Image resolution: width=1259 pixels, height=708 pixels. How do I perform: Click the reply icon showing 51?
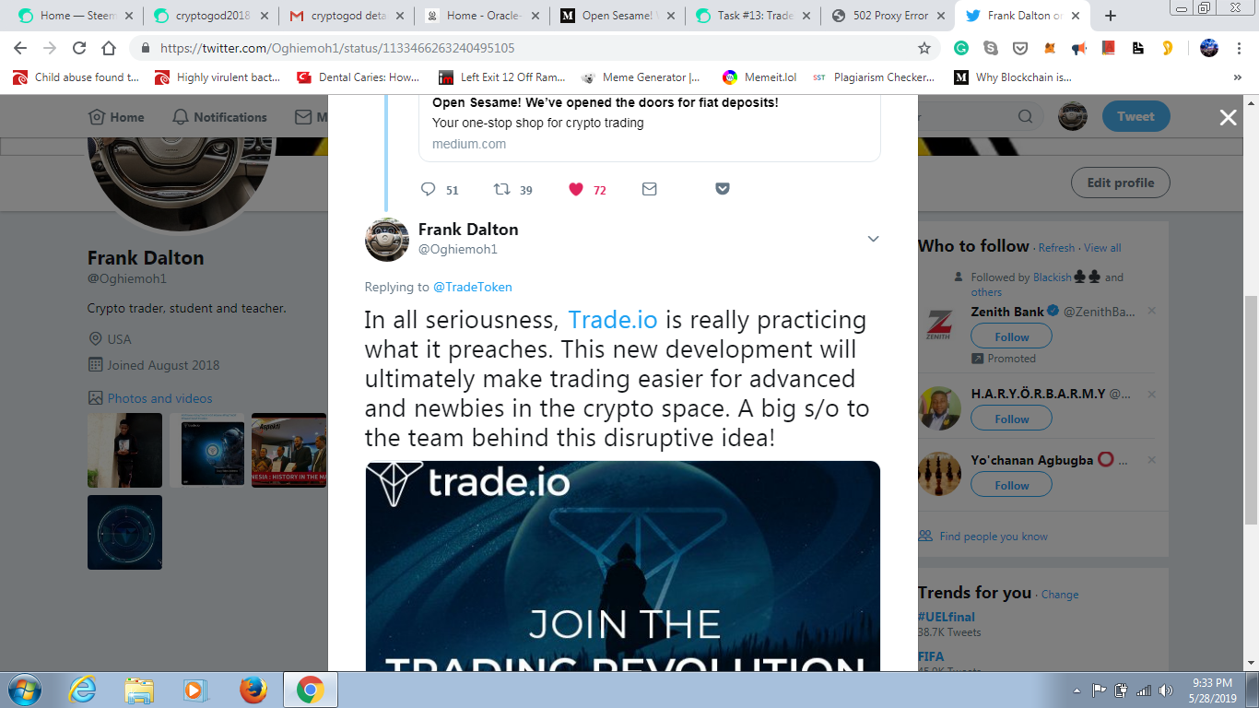point(429,189)
